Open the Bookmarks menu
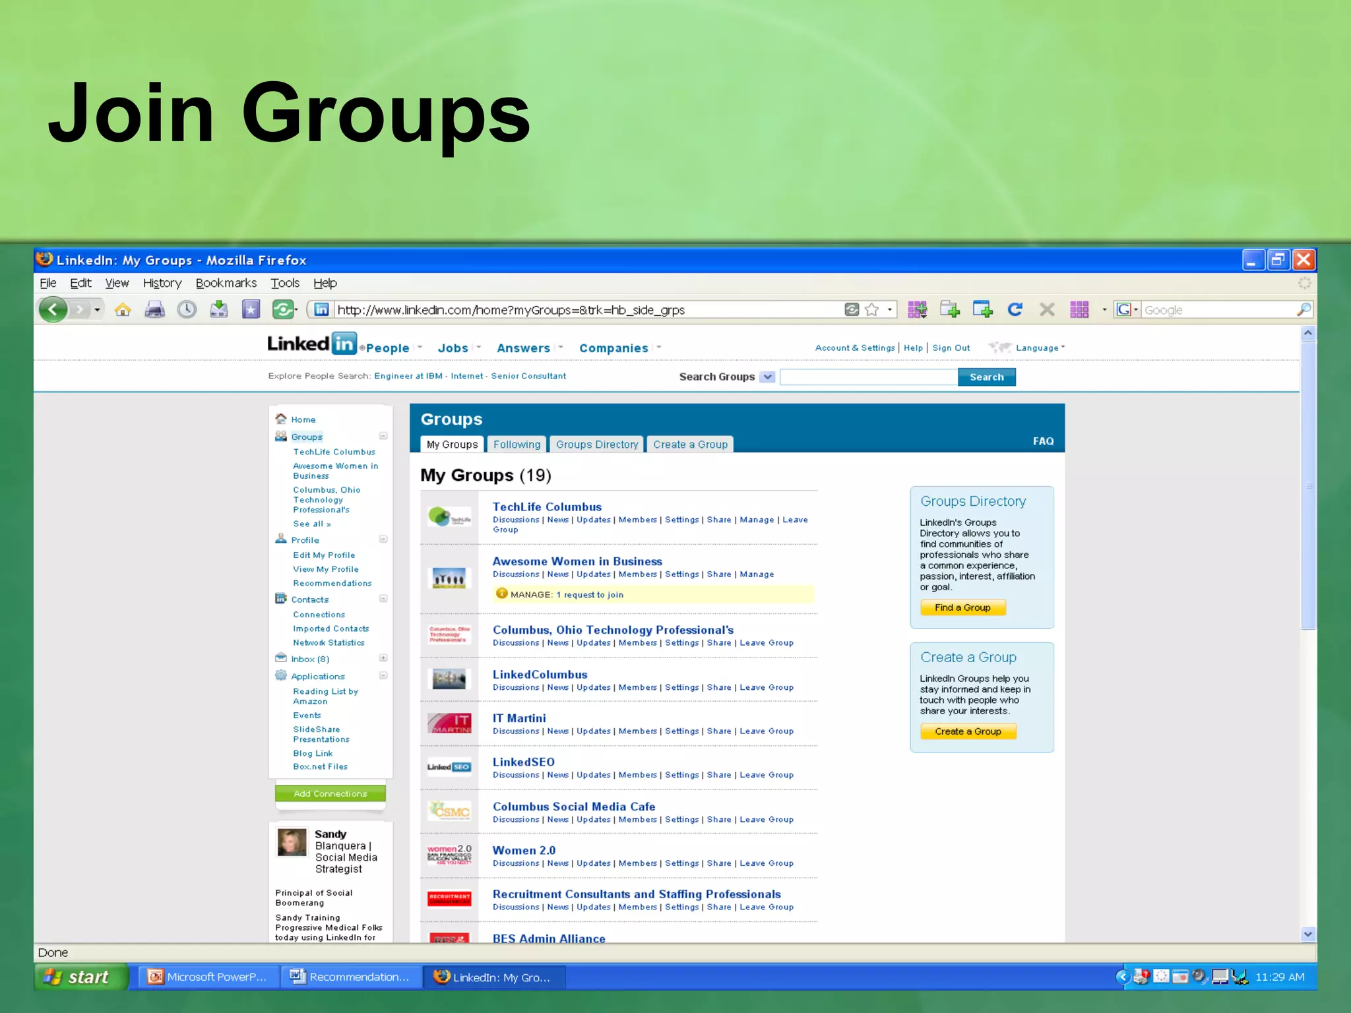1351x1013 pixels. tap(226, 283)
